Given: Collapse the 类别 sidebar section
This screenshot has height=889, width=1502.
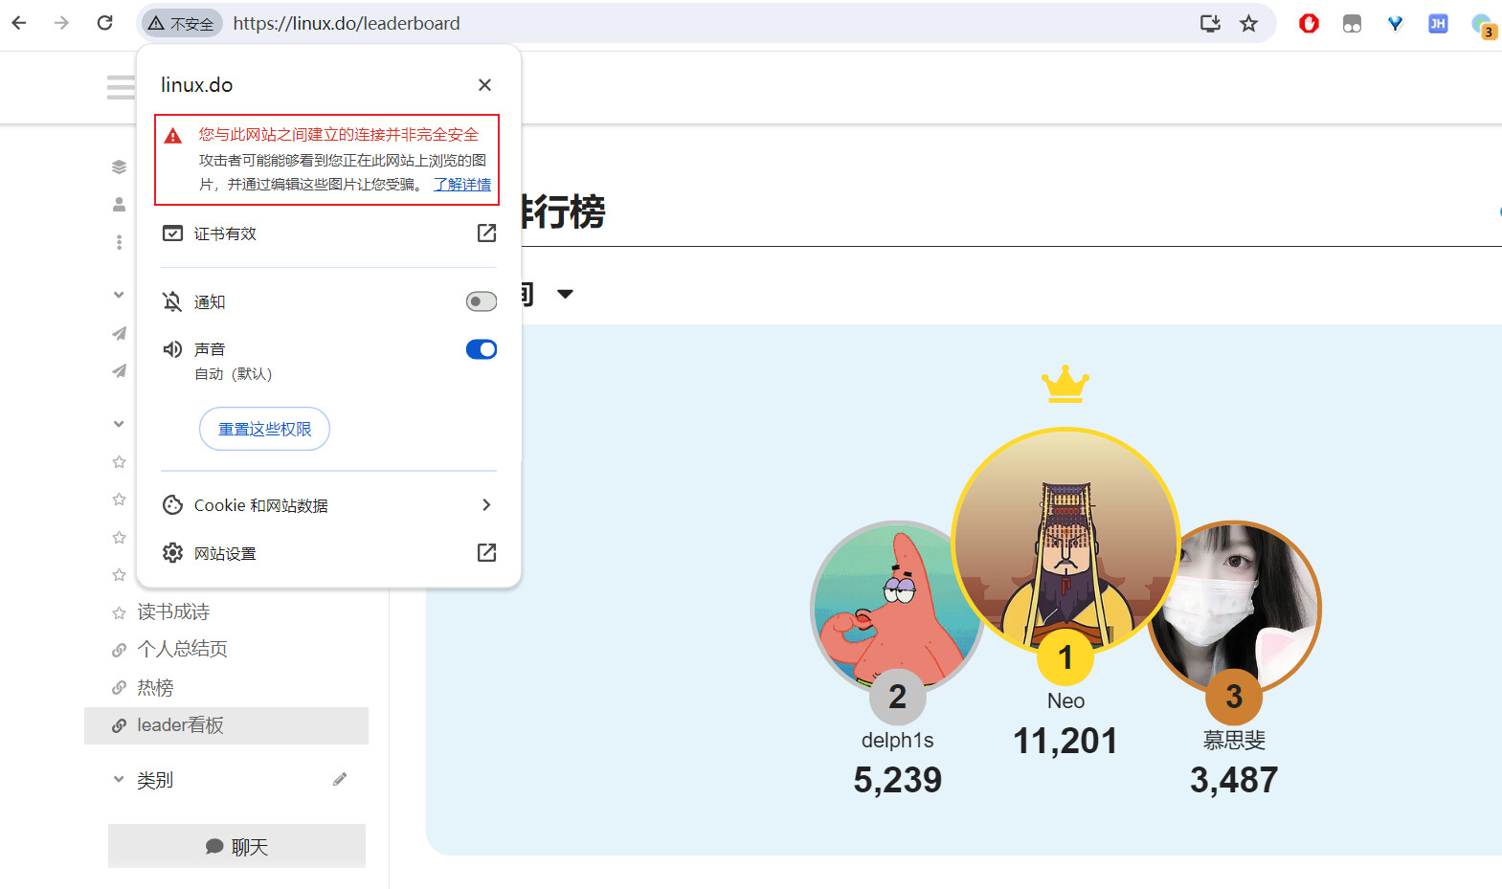Looking at the screenshot, I should pos(119,780).
